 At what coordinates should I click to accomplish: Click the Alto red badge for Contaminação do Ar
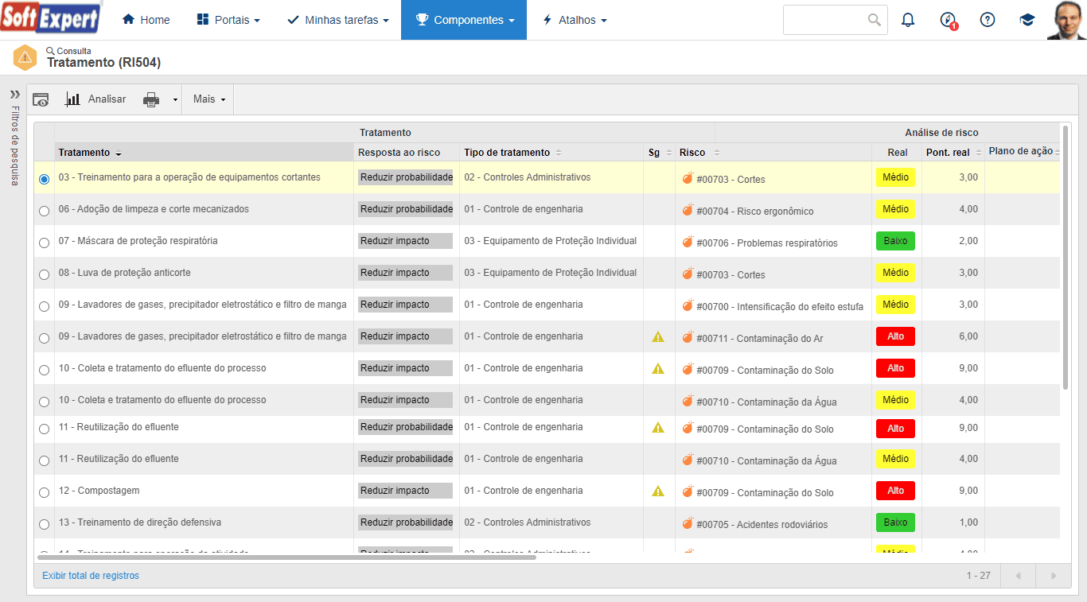coord(895,336)
